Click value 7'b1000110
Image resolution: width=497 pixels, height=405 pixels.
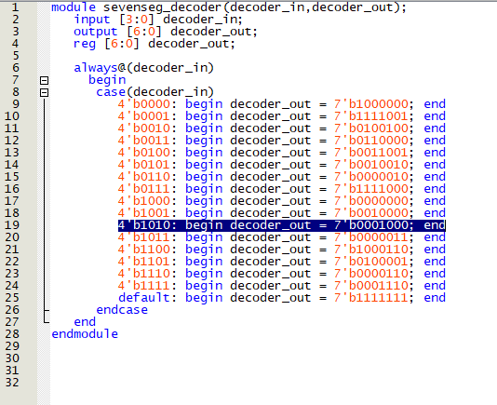pos(371,250)
